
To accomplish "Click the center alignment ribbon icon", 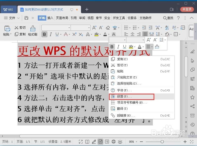I will click(133, 34).
